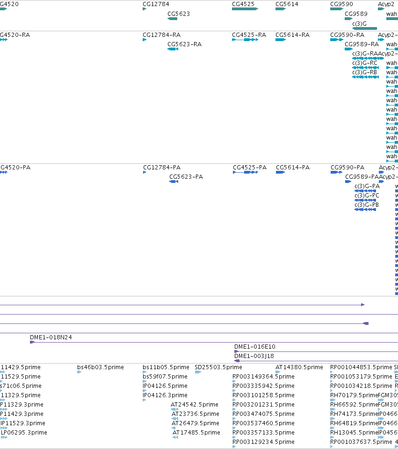The image size is (398, 449).
Task: Select the G4520-RA transcript label
Action: (15, 35)
